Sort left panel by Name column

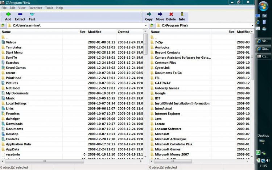[32, 32]
